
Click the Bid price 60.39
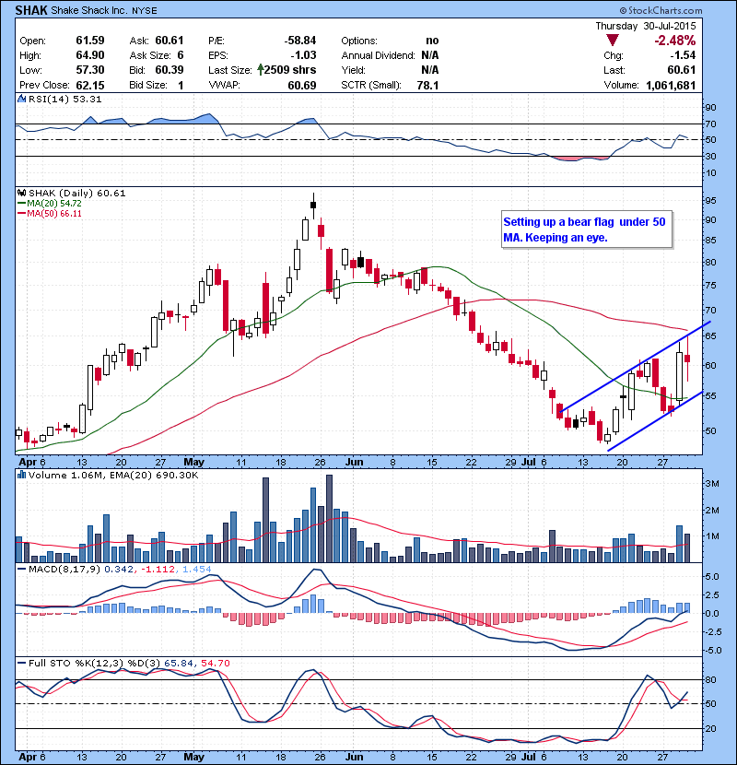(x=170, y=70)
